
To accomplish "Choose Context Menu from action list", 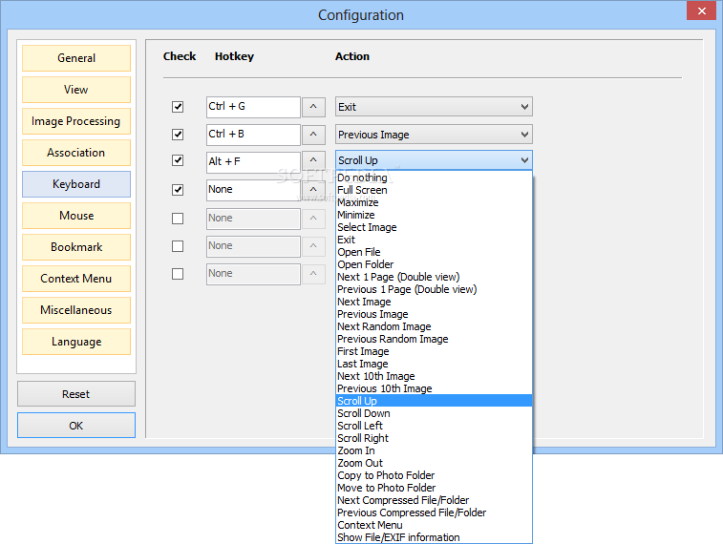I will 434,526.
